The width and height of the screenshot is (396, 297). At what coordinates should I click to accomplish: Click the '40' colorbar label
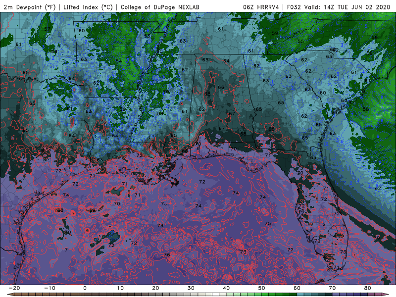point(226,288)
